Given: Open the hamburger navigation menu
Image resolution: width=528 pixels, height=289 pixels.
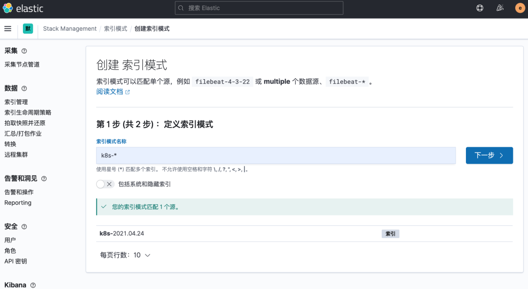Looking at the screenshot, I should 8,29.
